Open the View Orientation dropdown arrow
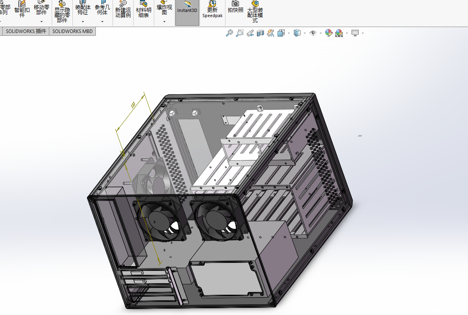This screenshot has height=315, width=468. 289,33
